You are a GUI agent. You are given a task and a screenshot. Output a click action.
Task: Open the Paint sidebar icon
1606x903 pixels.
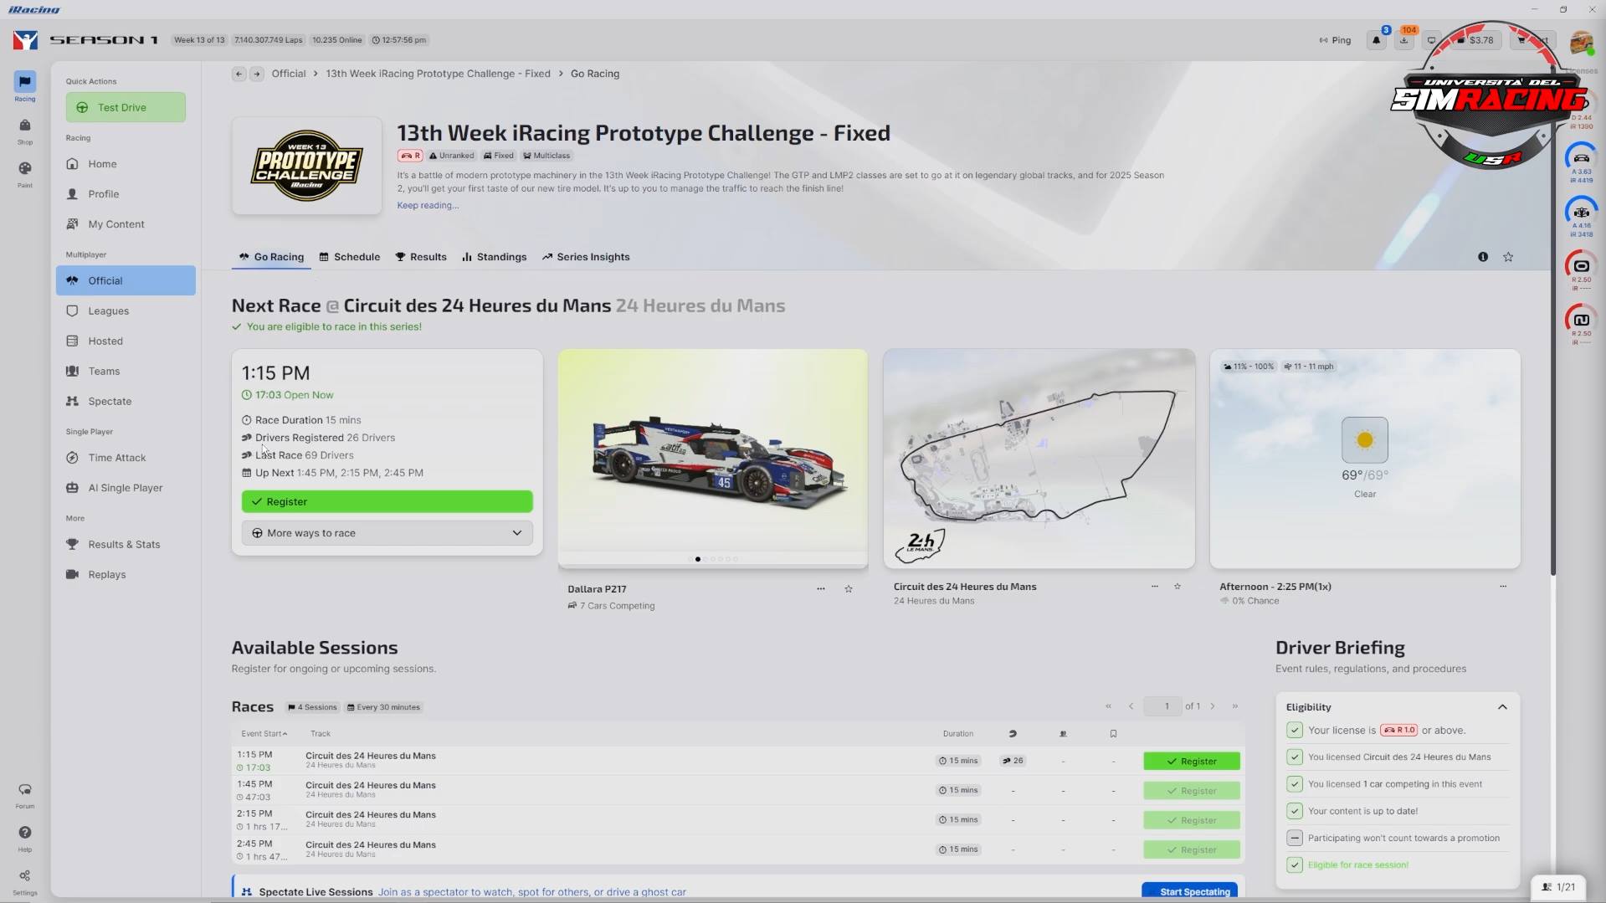(25, 169)
